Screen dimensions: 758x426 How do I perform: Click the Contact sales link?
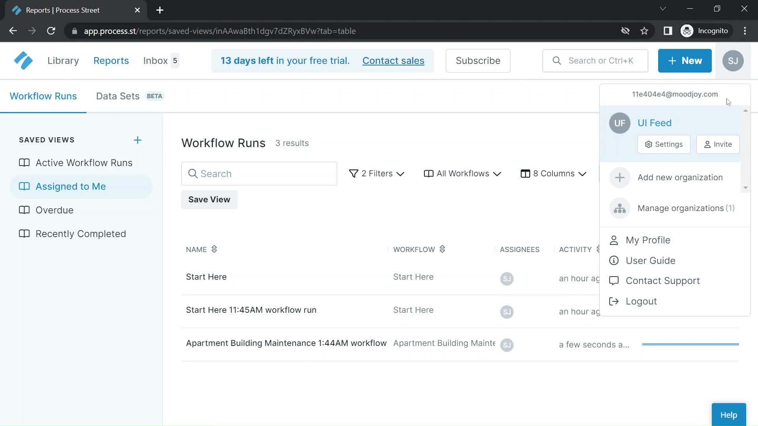coord(393,60)
